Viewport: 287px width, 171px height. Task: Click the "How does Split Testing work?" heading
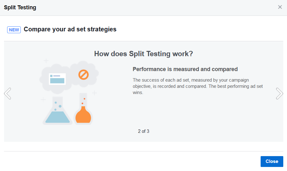coord(143,54)
